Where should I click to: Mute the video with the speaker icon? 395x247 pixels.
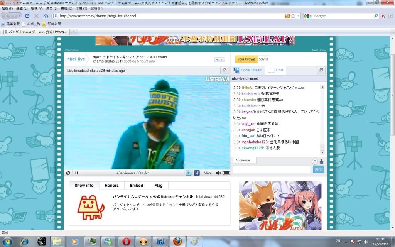pyautogui.click(x=218, y=173)
